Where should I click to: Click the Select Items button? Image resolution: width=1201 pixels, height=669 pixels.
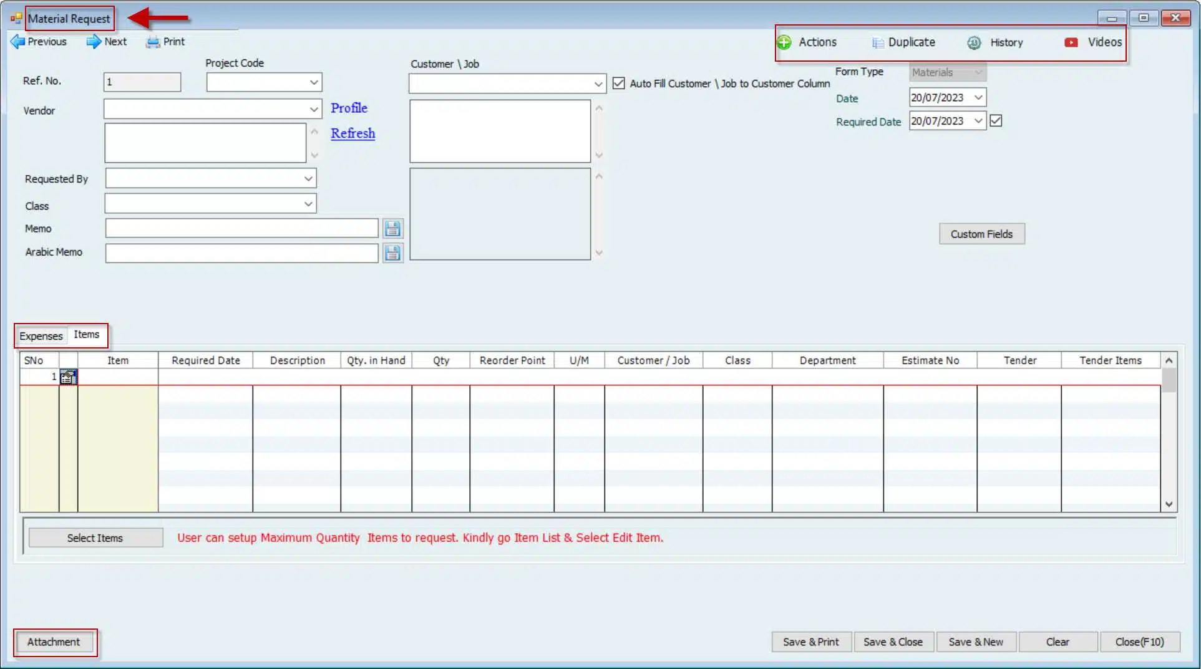[95, 538]
